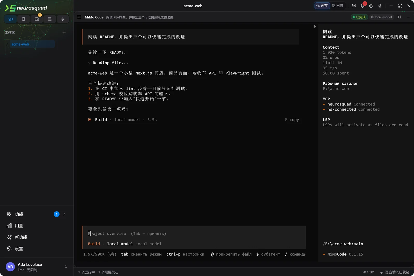Click the user prompt message block
This screenshot has width=414, height=276.
(190, 37)
